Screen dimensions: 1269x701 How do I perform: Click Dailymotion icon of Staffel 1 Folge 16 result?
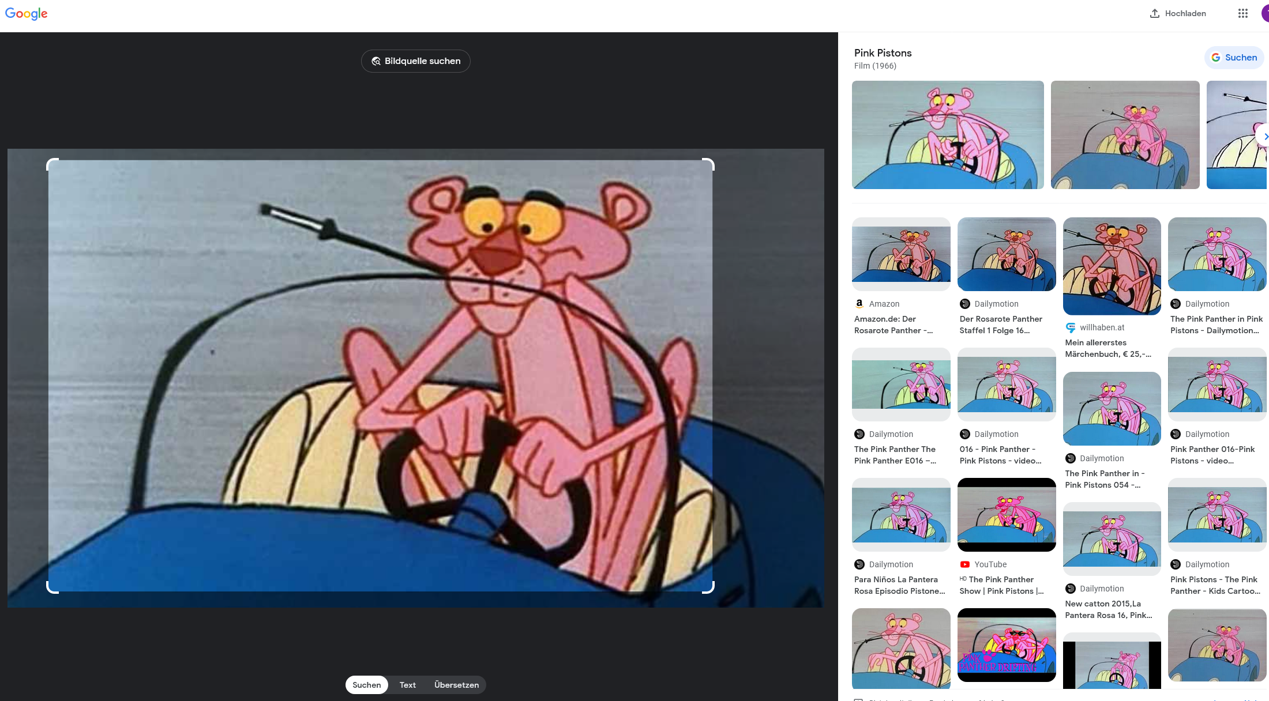coord(965,304)
